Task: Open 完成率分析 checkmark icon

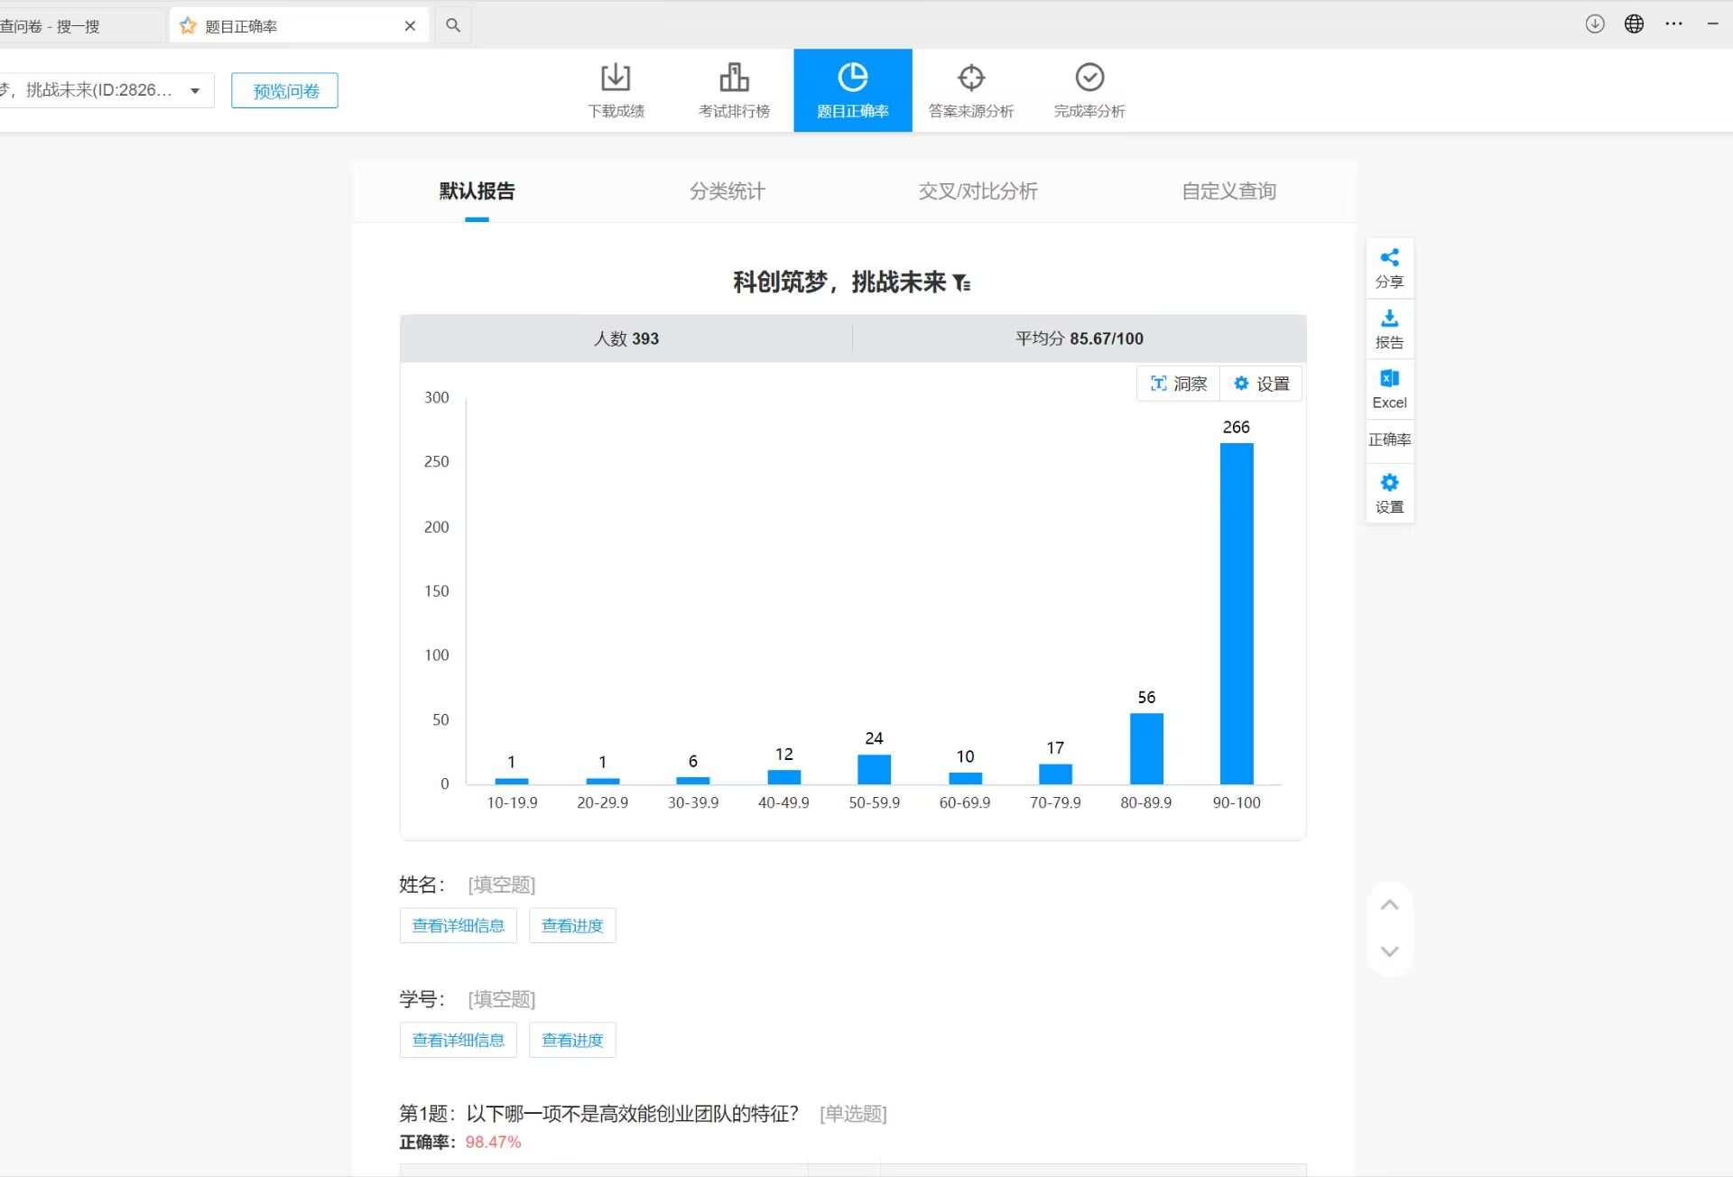Action: [x=1089, y=79]
